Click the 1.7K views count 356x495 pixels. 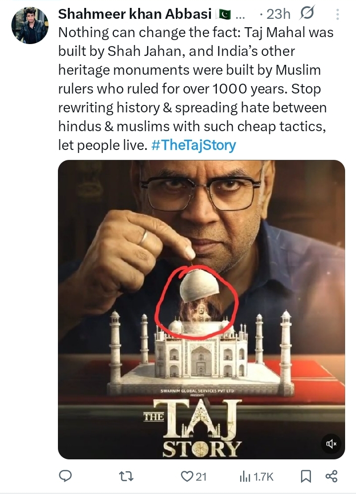[x=264, y=476]
